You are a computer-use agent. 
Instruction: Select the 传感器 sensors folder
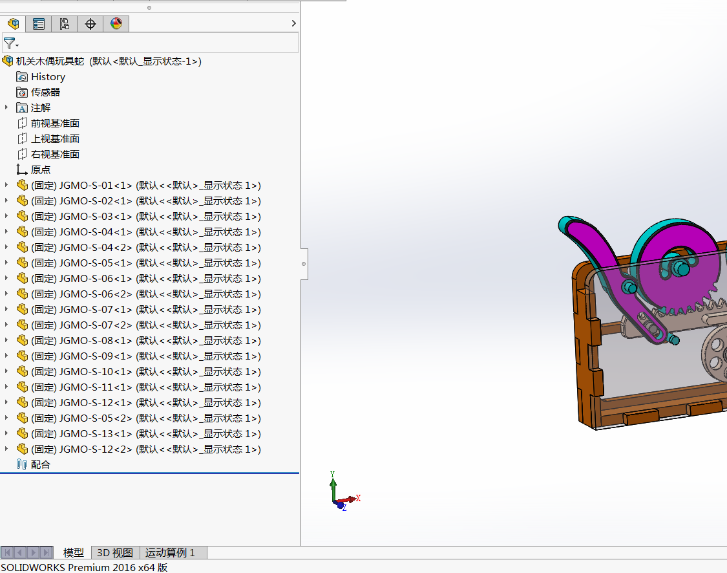[x=45, y=92]
